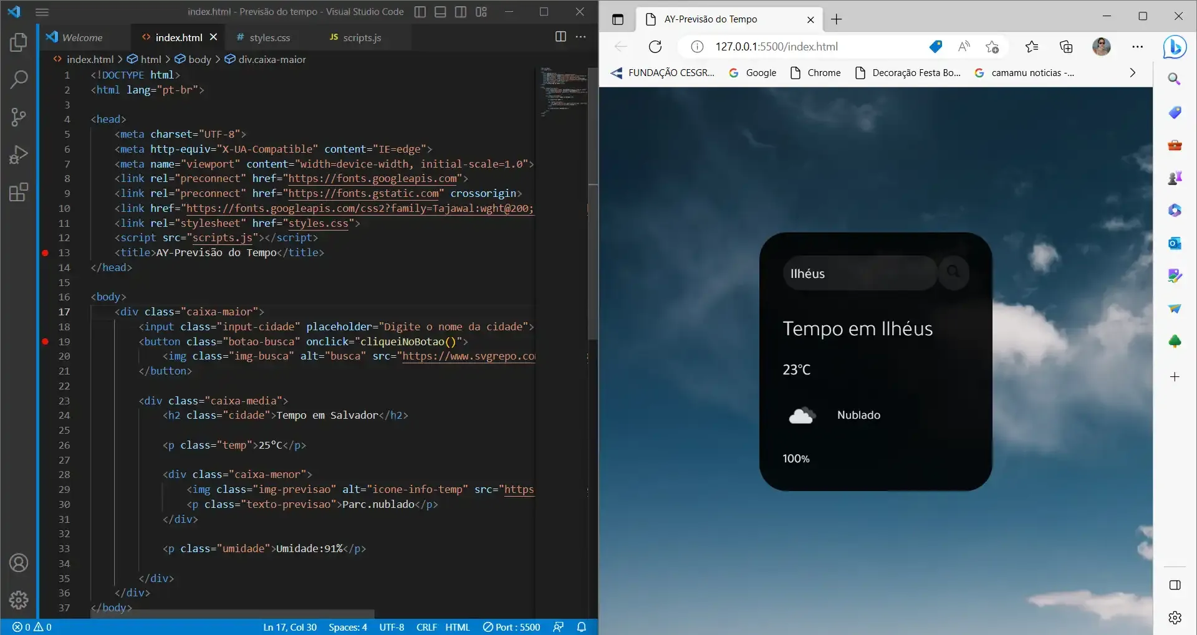1197x635 pixels.
Task: Open the scripts.js link in the code
Action: [223, 238]
